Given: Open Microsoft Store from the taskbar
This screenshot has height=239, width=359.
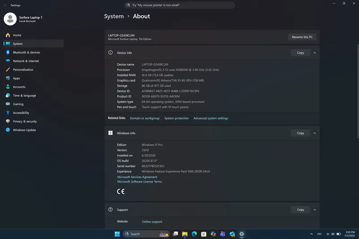Looking at the screenshot, I should point(204,234).
